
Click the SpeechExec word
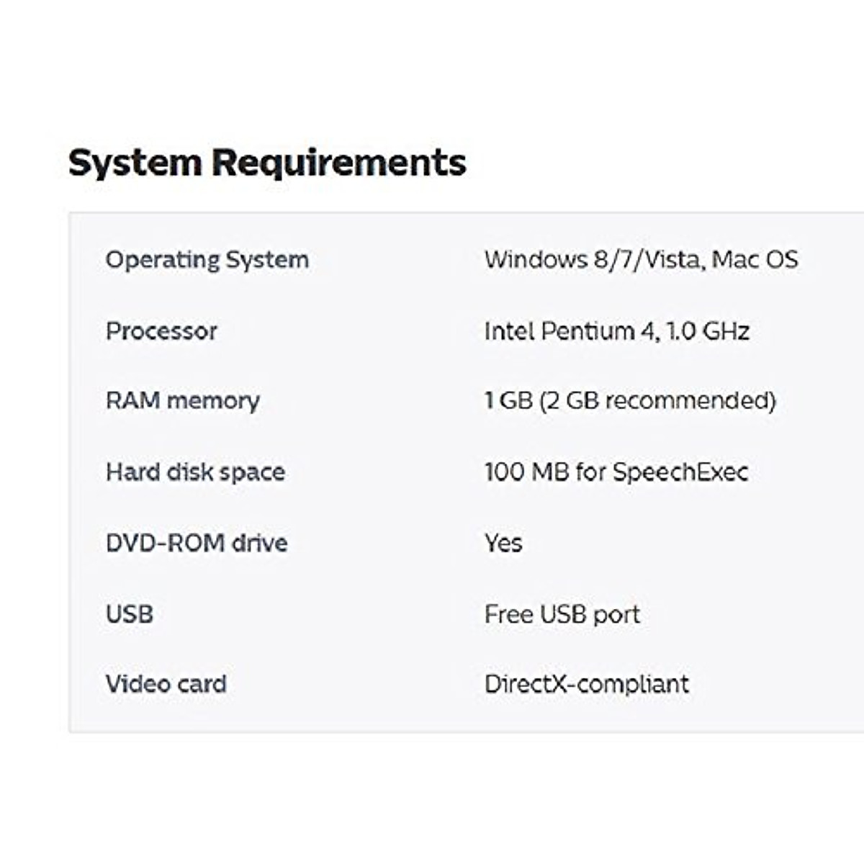(x=680, y=472)
